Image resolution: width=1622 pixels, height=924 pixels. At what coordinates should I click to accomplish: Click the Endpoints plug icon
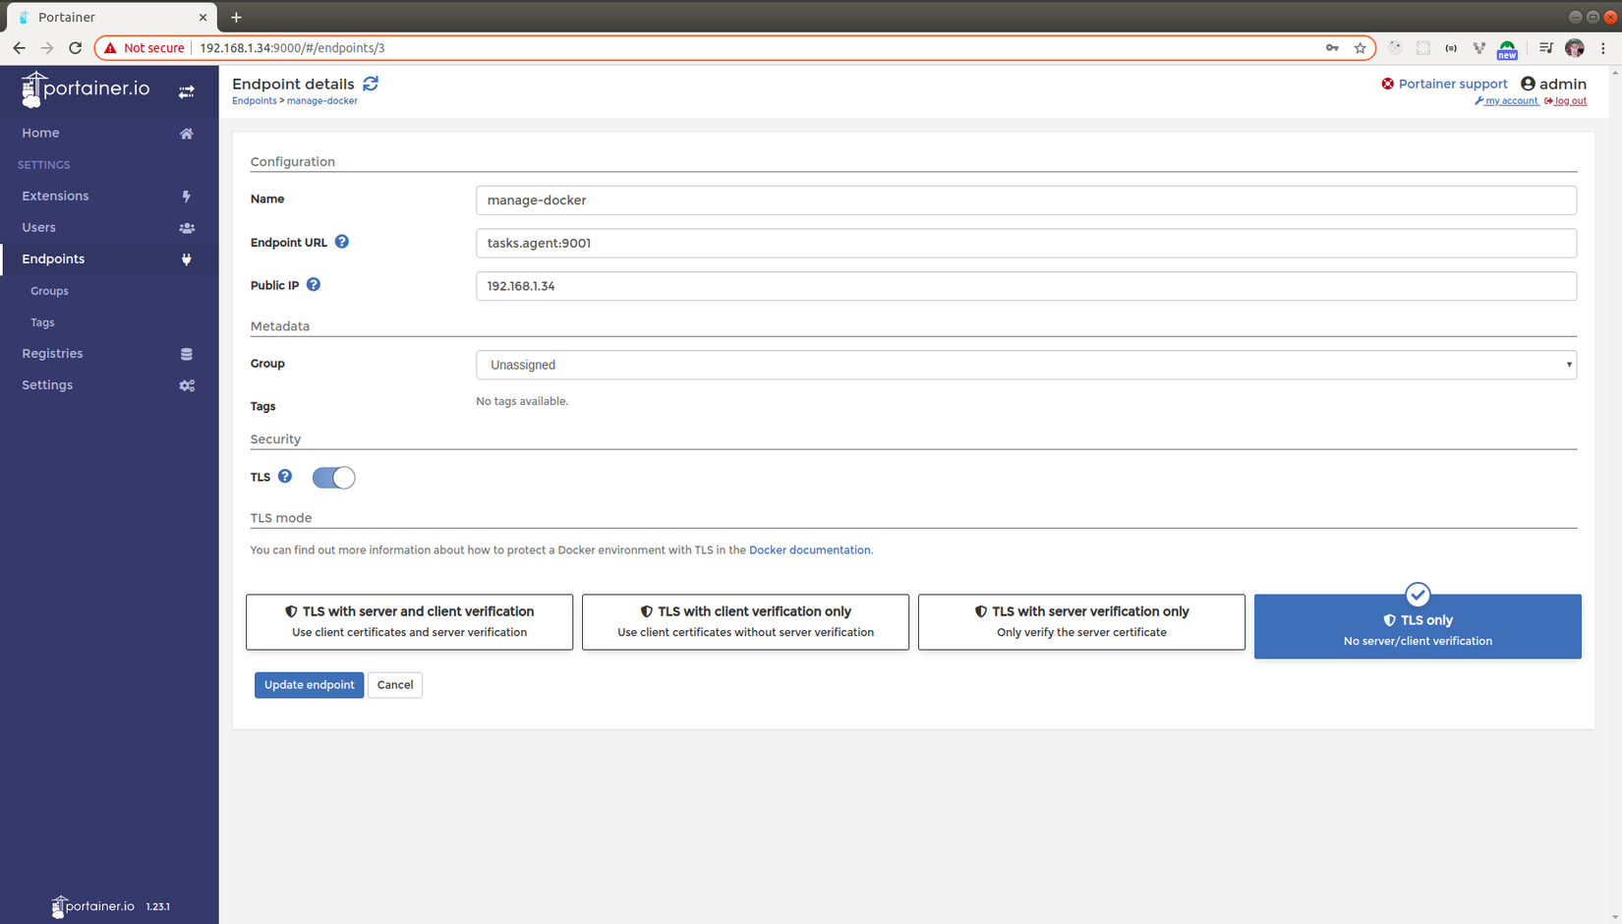(186, 260)
